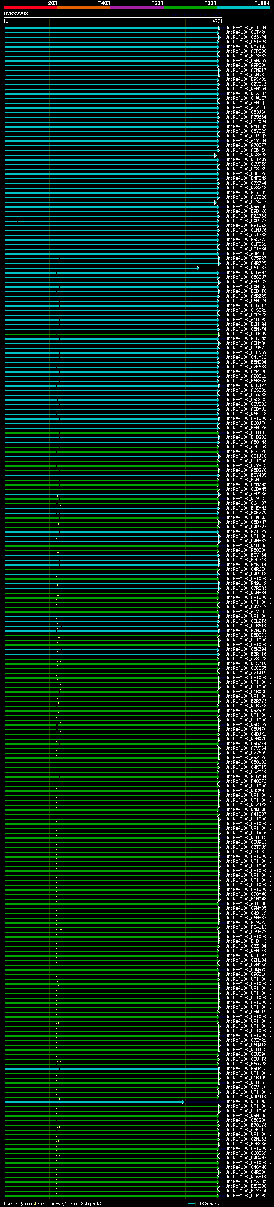Click the cyan 100char scale bar in the legend

(x=191, y=1204)
